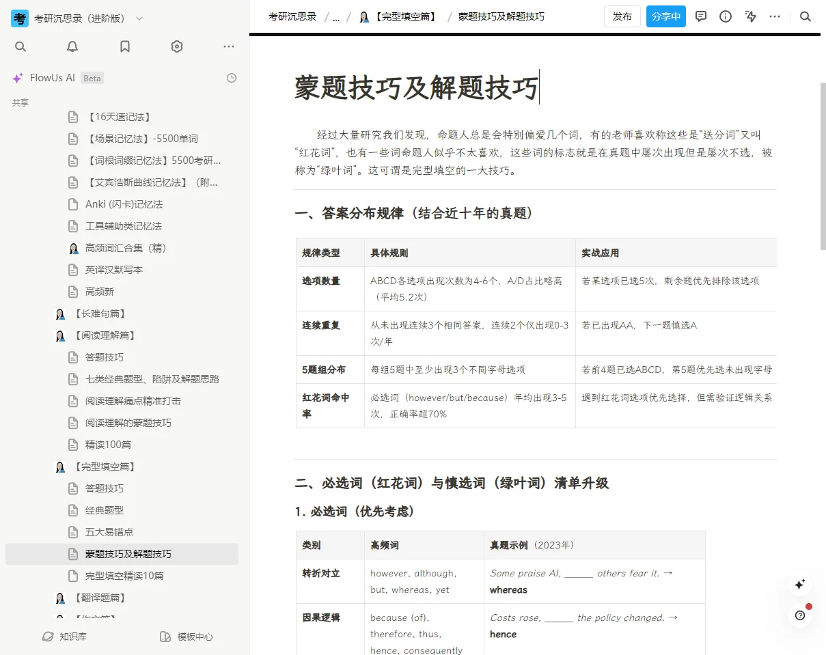The height and width of the screenshot is (655, 826).
Task: Go to 考研沉思录 breadcrumb
Action: tap(292, 16)
